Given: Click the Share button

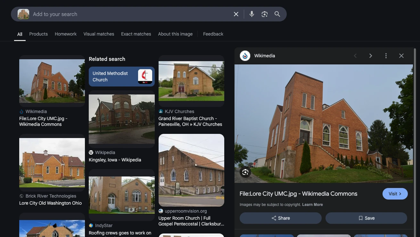Looking at the screenshot, I should 281,218.
